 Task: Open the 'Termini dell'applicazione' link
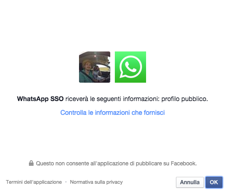coord(34,182)
